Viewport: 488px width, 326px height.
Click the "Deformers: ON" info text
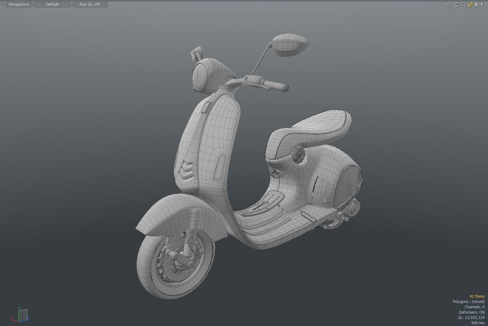coord(472,312)
